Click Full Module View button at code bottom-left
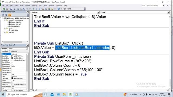 tap(33, 90)
